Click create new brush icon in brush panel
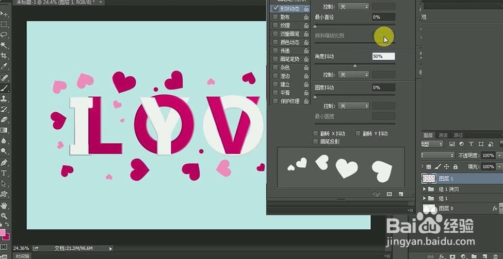Screen dimensions: 503x259 tap(401, 194)
